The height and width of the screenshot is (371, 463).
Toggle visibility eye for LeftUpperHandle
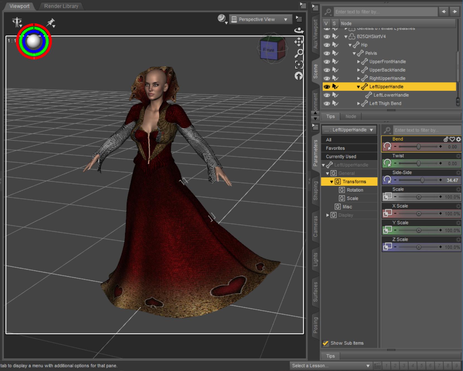327,87
